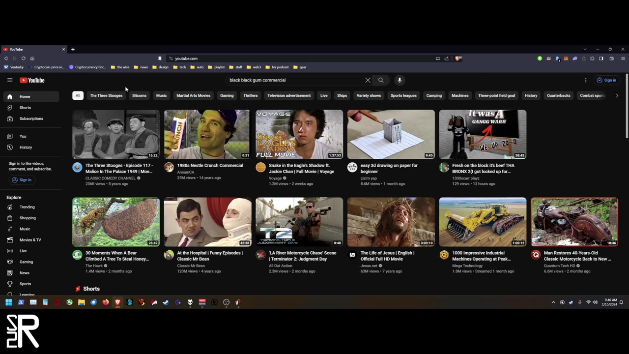Open the YouTube hamburger guide menu
Image resolution: width=629 pixels, height=354 pixels.
point(9,80)
